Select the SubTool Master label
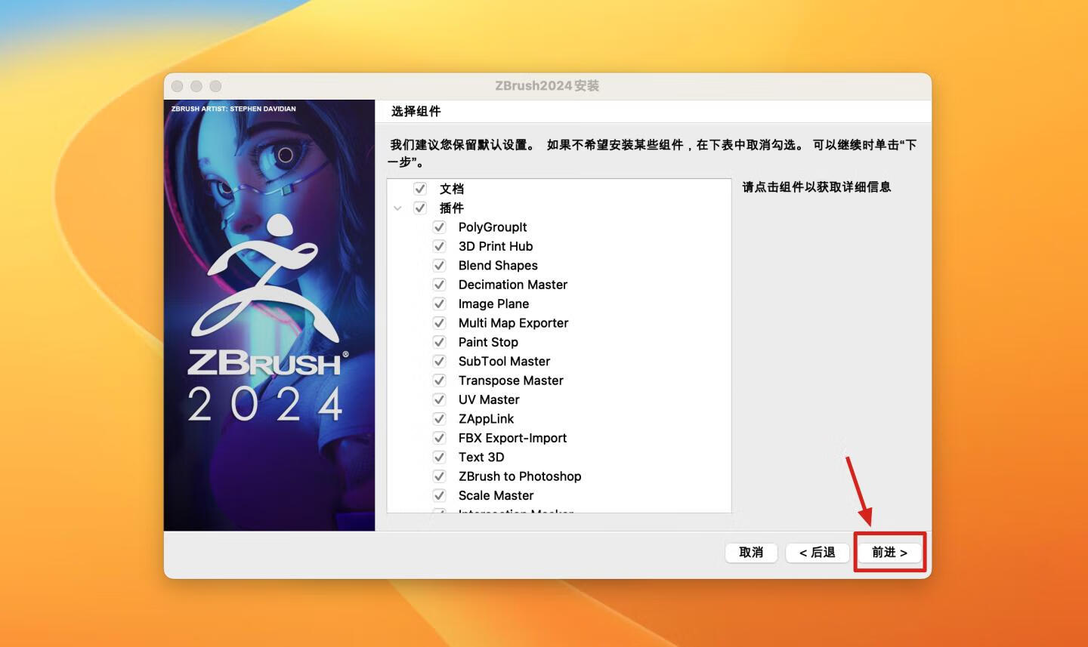The width and height of the screenshot is (1088, 647). pyautogui.click(x=504, y=362)
